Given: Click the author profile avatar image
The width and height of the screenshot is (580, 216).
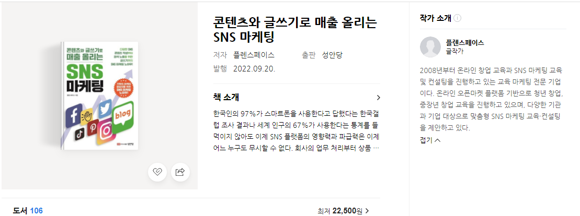Looking at the screenshot, I should coord(430,47).
